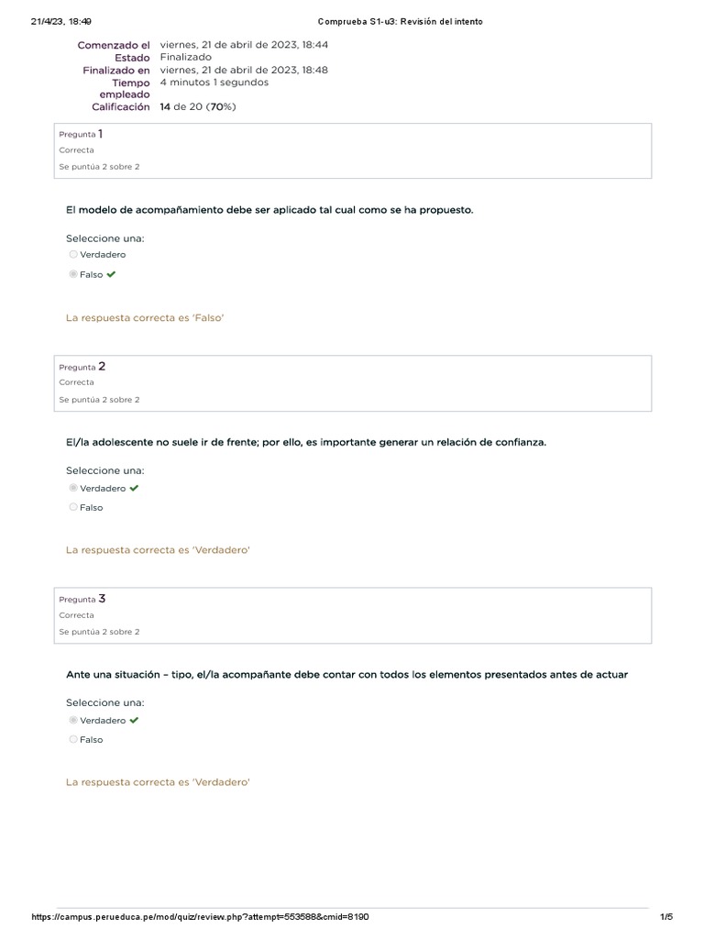Click green checkmark beside Verdadero in Pregunta 3

click(x=134, y=721)
